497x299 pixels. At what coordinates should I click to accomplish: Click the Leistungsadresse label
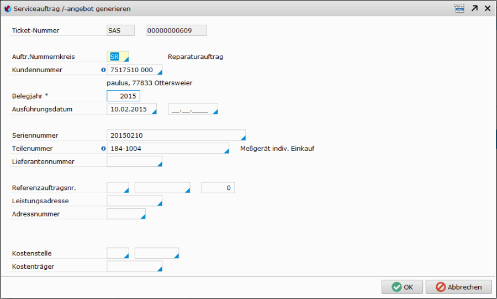(x=40, y=201)
